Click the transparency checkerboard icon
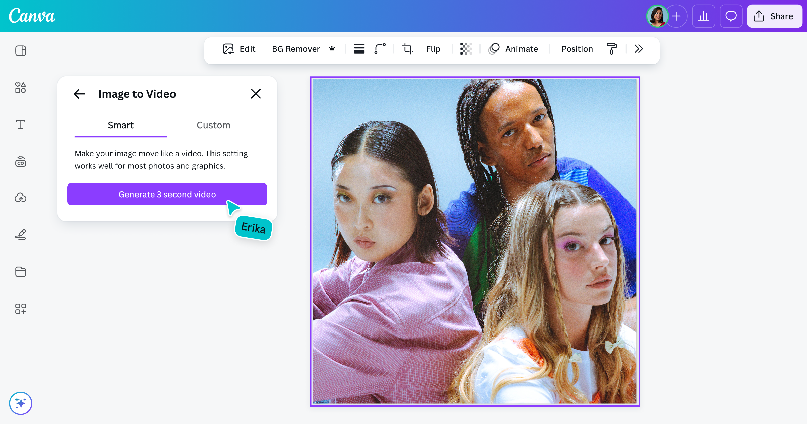The image size is (807, 424). pos(465,49)
